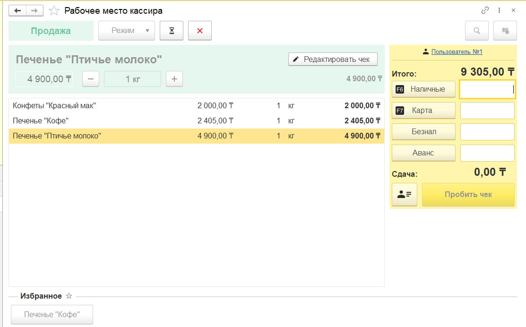Navigate back with left arrow
This screenshot has height=327, width=526.
coord(17,10)
